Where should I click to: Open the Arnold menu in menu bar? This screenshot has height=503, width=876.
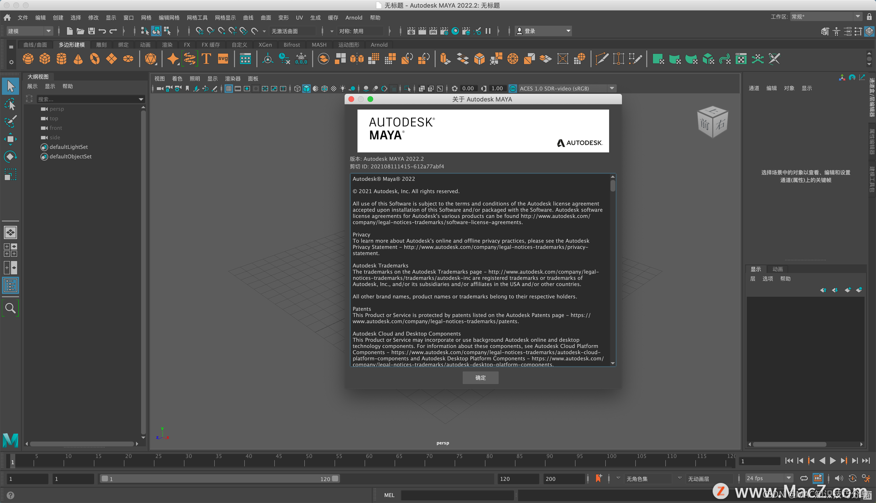point(354,17)
